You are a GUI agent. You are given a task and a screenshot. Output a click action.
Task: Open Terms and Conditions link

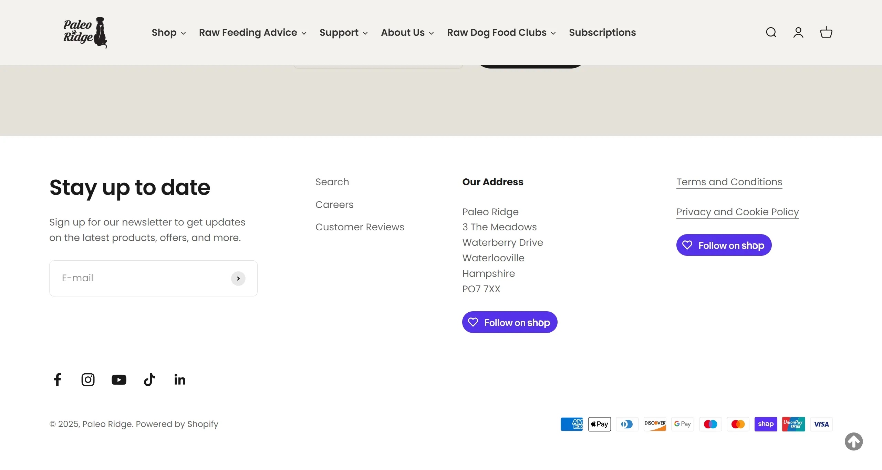pyautogui.click(x=729, y=182)
